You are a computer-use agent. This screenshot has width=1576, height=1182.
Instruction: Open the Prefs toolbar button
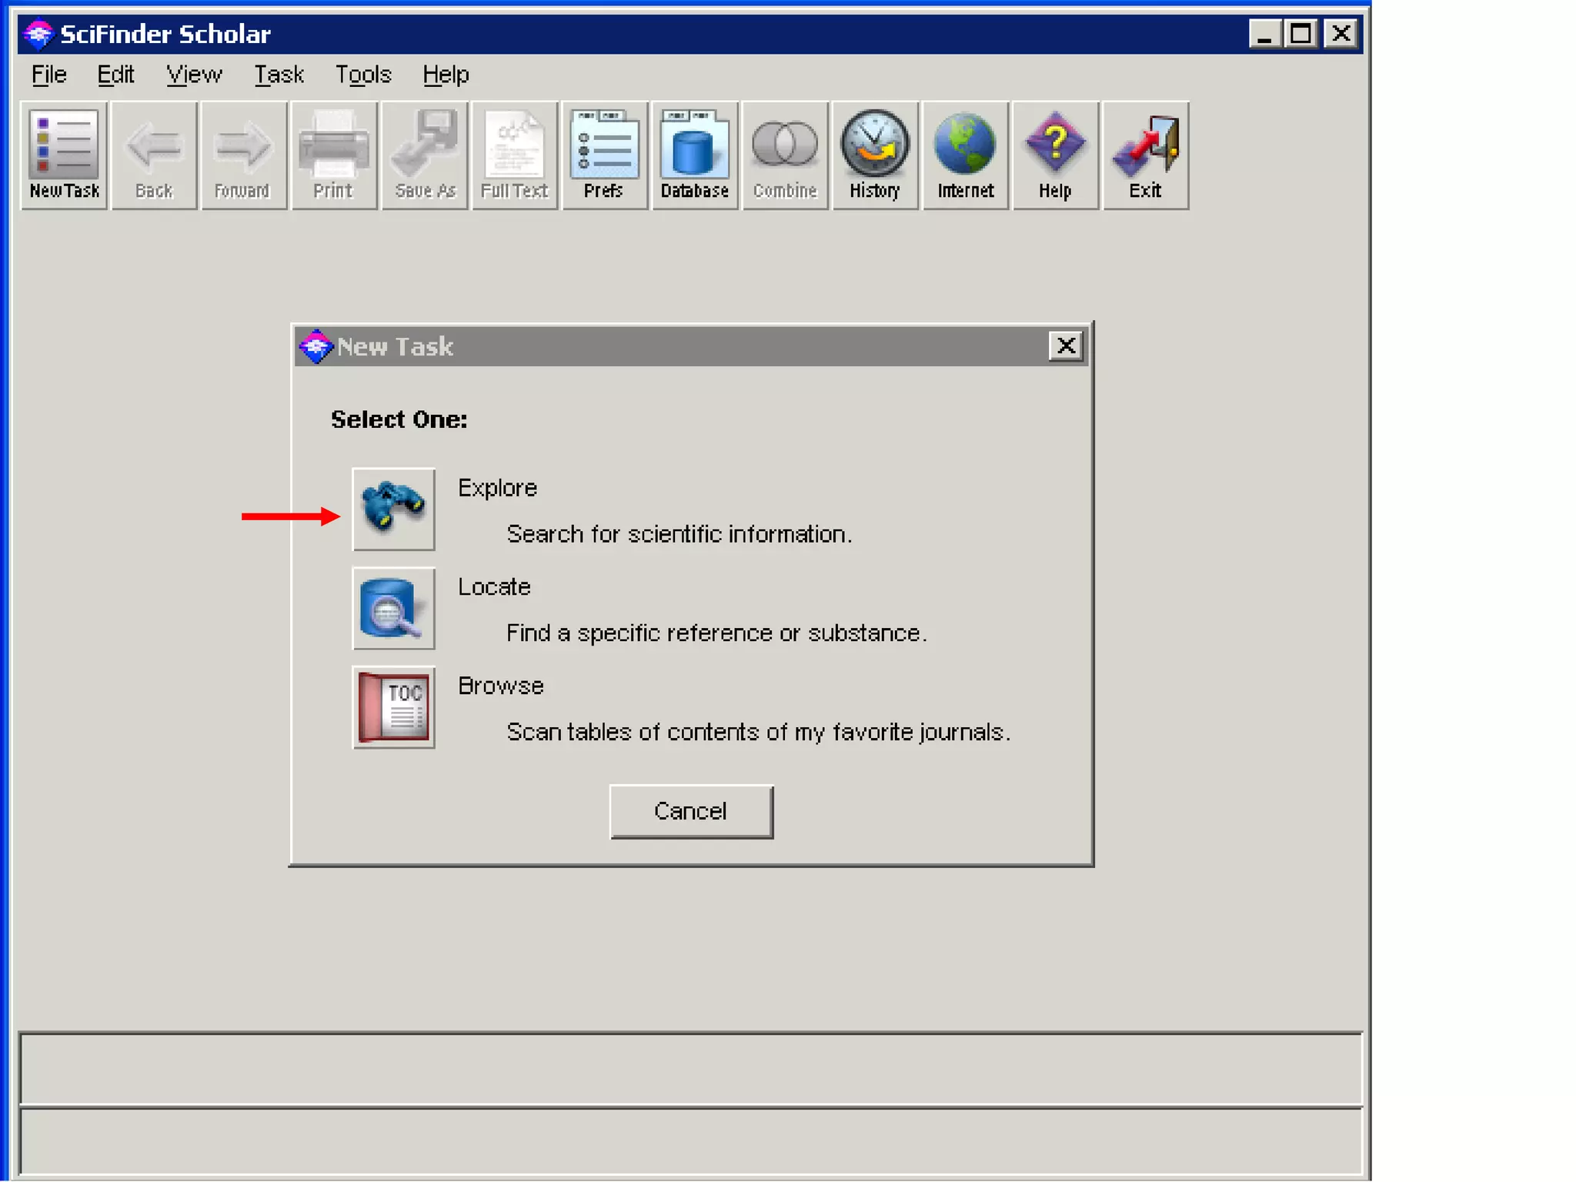(x=604, y=155)
